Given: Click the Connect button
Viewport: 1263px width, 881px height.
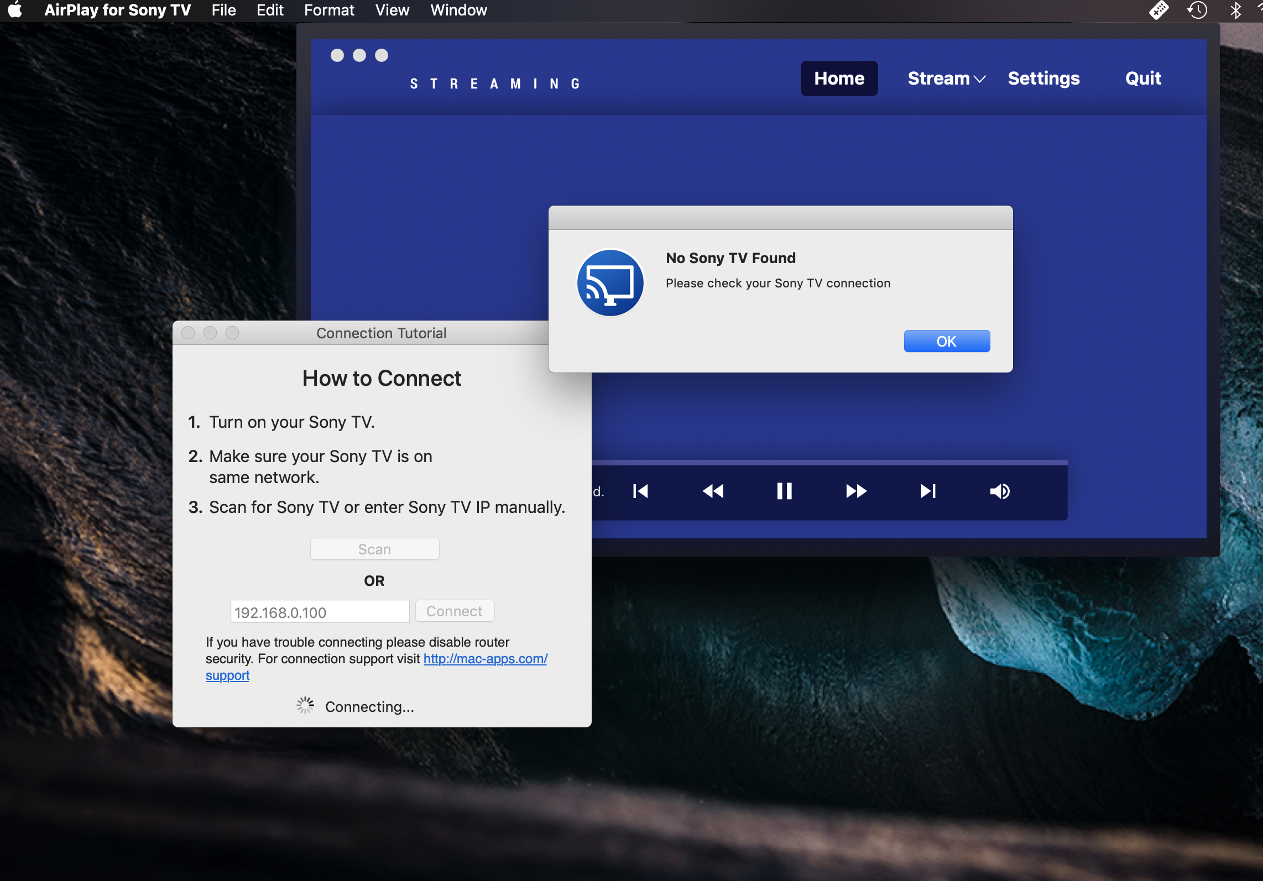Looking at the screenshot, I should (455, 611).
